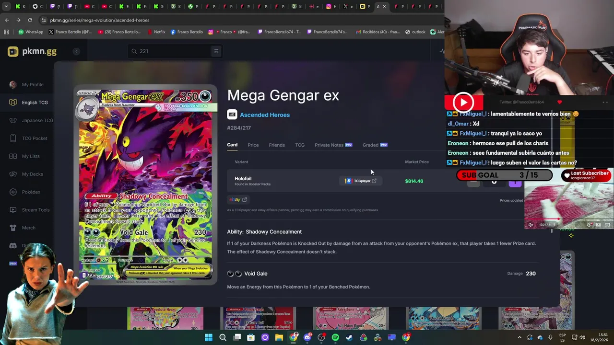
Task: Close the active browser tab
Action: click(x=384, y=7)
